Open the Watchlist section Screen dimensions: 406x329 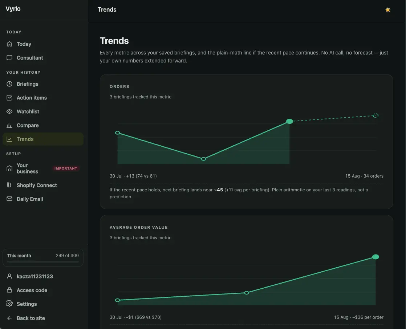point(28,111)
